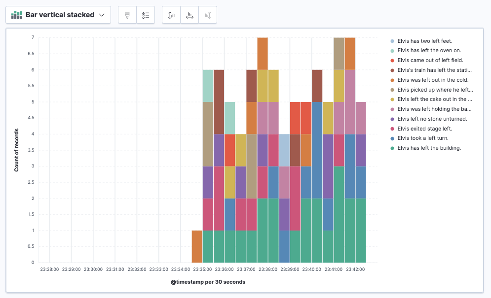Click the horizontal axis sort icon in the toolbar

coord(189,15)
